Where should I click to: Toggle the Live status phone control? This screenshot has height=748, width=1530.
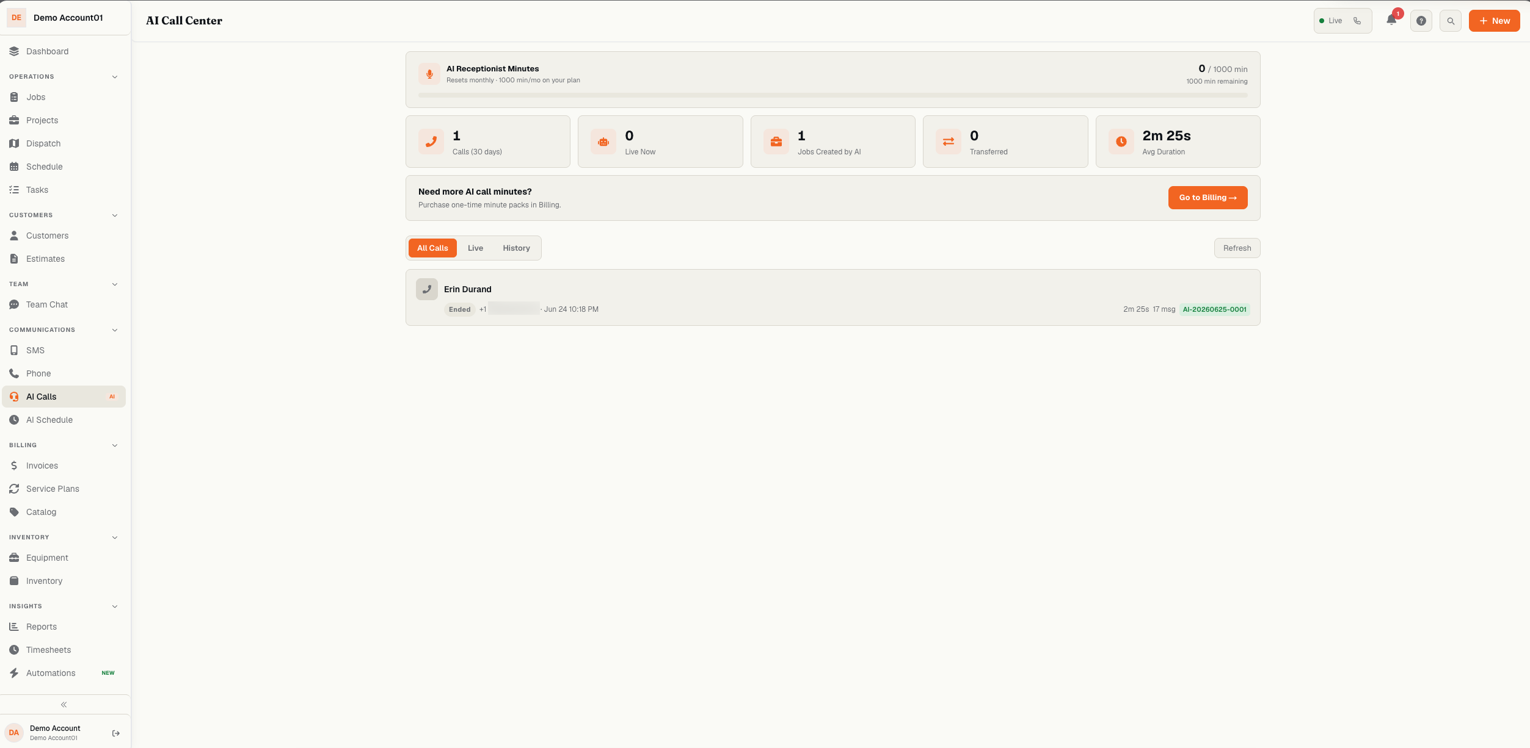tap(1343, 21)
